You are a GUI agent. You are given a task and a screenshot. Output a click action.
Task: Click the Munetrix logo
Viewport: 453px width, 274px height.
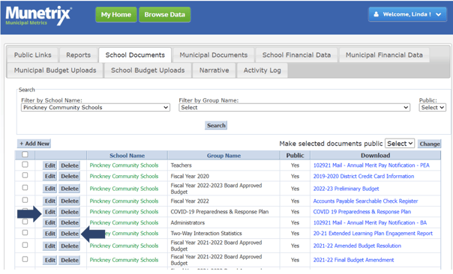click(38, 16)
